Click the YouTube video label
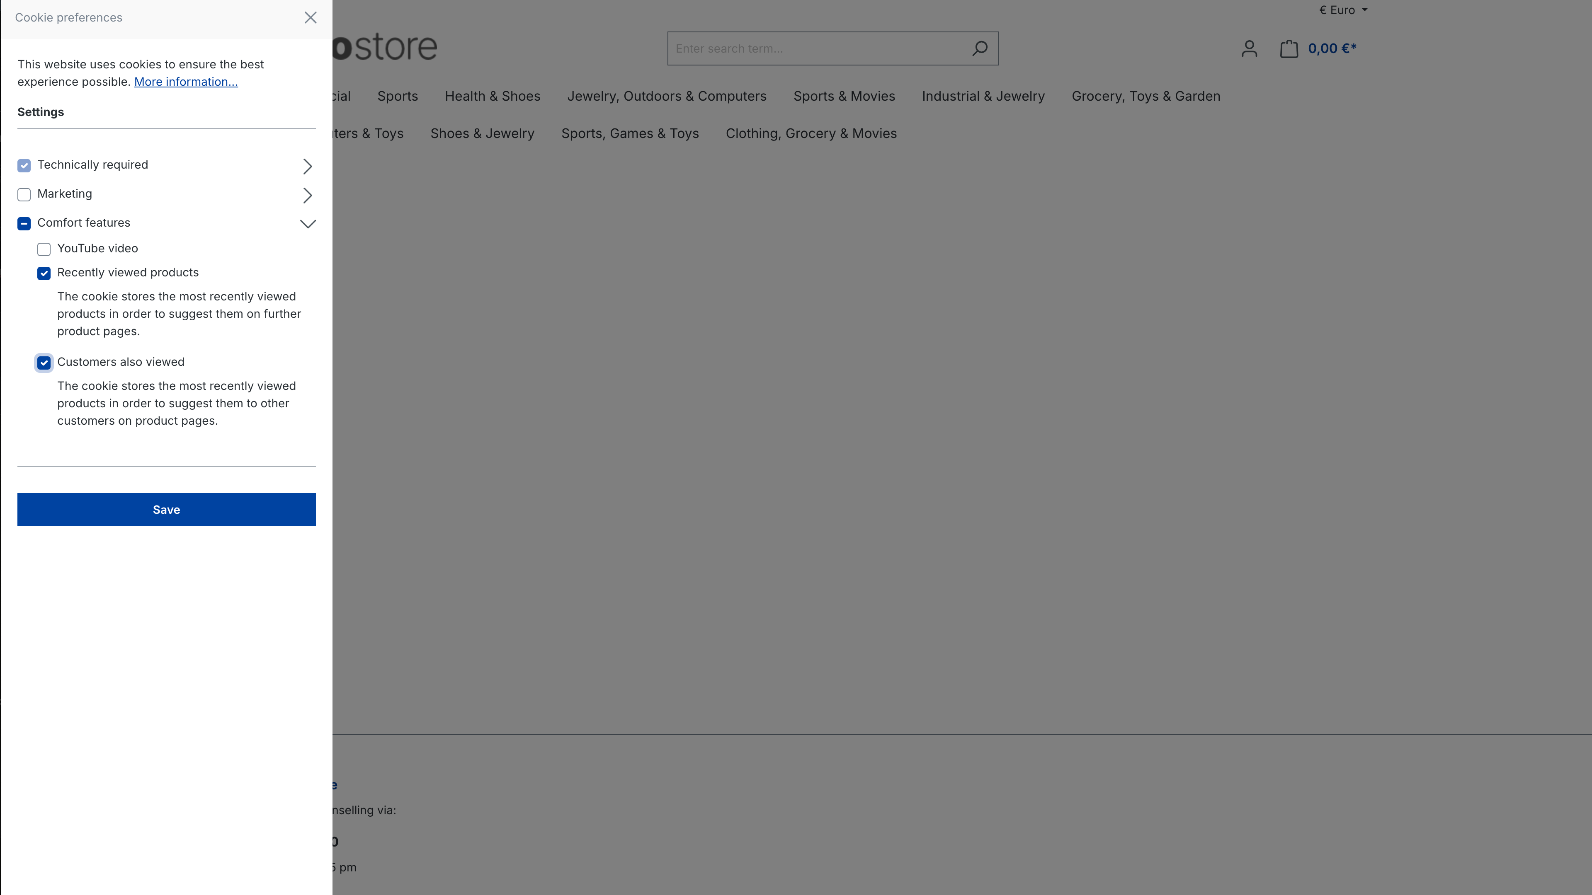 98,248
